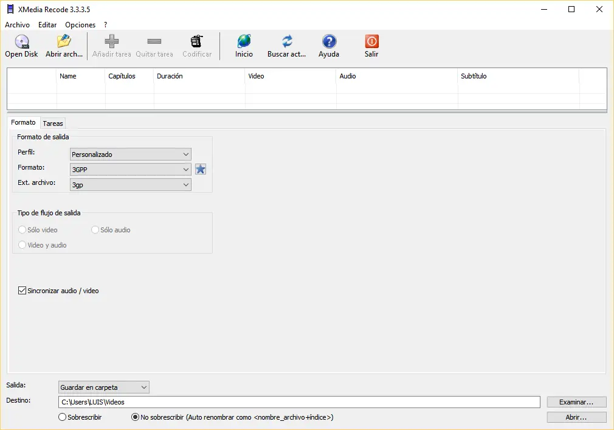The width and height of the screenshot is (614, 430).
Task: Select No sobrescribir auto rename option
Action: click(x=135, y=417)
